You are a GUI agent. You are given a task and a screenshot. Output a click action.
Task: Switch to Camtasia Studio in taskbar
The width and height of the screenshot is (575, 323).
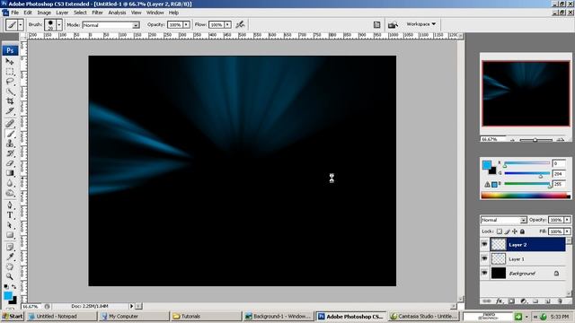pos(423,316)
